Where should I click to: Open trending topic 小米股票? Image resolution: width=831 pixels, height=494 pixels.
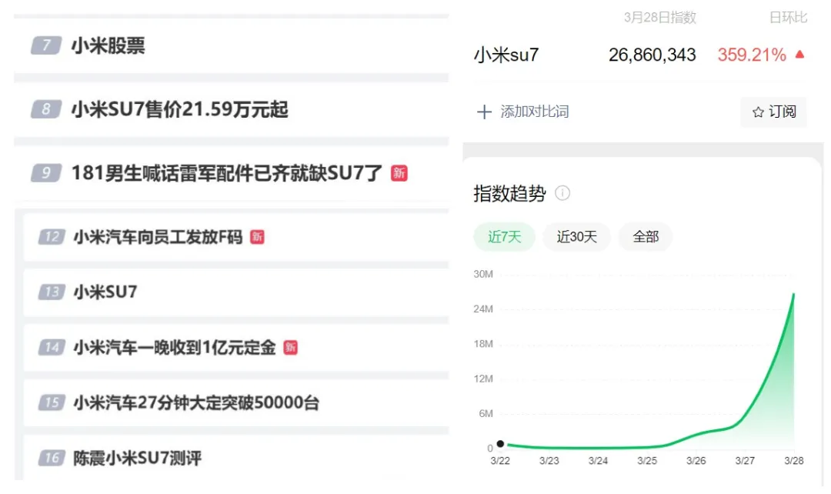[x=108, y=46]
